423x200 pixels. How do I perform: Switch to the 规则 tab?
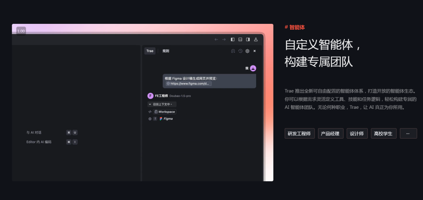point(166,51)
